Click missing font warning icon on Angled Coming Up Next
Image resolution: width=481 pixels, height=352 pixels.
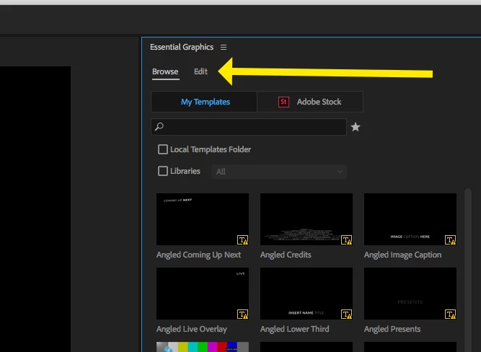(242, 240)
